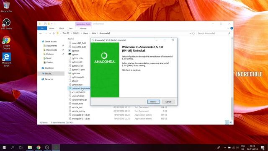Image resolution: width=268 pixels, height=151 pixels.
Task: Select Network in navigation pane
Action: click(49, 79)
